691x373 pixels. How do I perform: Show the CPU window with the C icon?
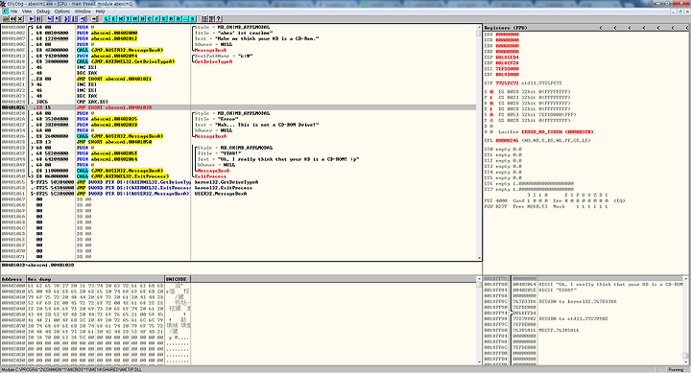150,19
